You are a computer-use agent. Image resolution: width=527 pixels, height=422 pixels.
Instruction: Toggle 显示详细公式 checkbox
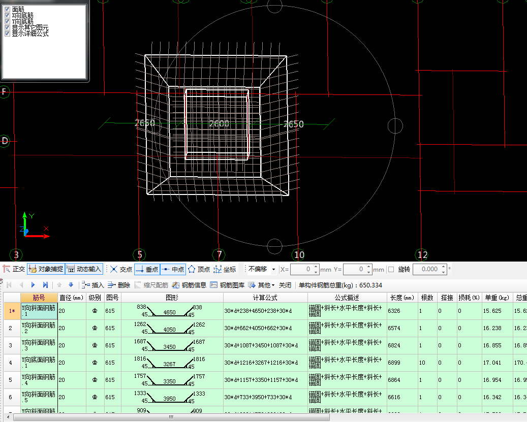click(x=8, y=34)
